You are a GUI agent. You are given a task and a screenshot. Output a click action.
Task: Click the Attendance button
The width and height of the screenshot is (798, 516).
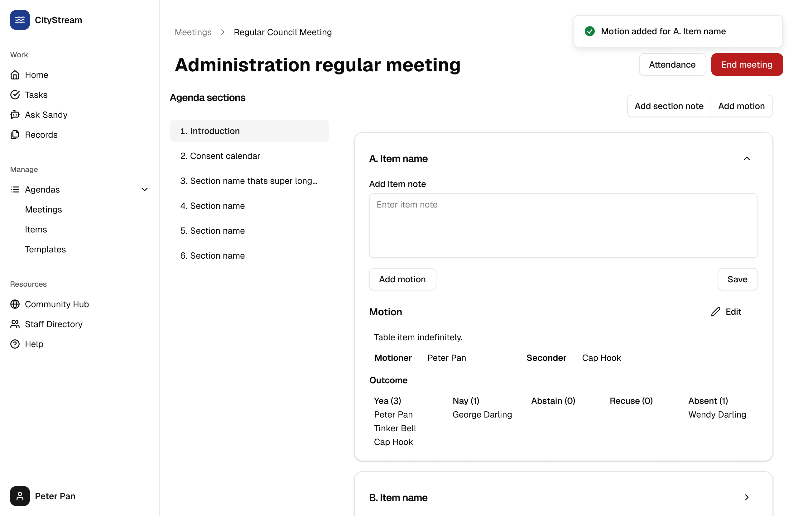coord(672,65)
